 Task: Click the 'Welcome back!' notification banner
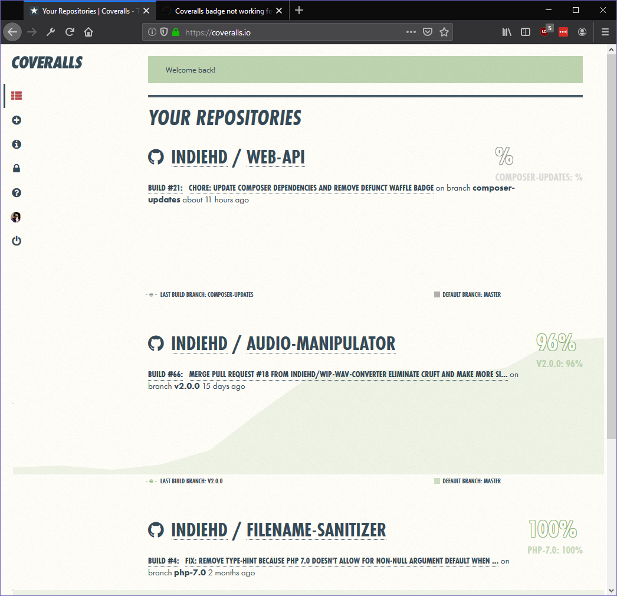pyautogui.click(x=365, y=70)
